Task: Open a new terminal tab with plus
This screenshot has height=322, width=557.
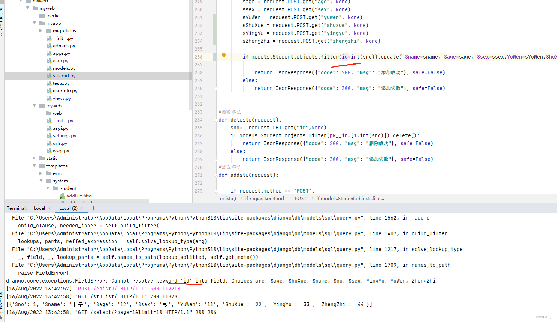Action: click(x=93, y=208)
